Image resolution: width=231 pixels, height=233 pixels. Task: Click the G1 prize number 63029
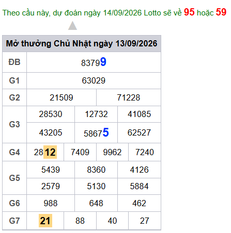click(x=94, y=80)
